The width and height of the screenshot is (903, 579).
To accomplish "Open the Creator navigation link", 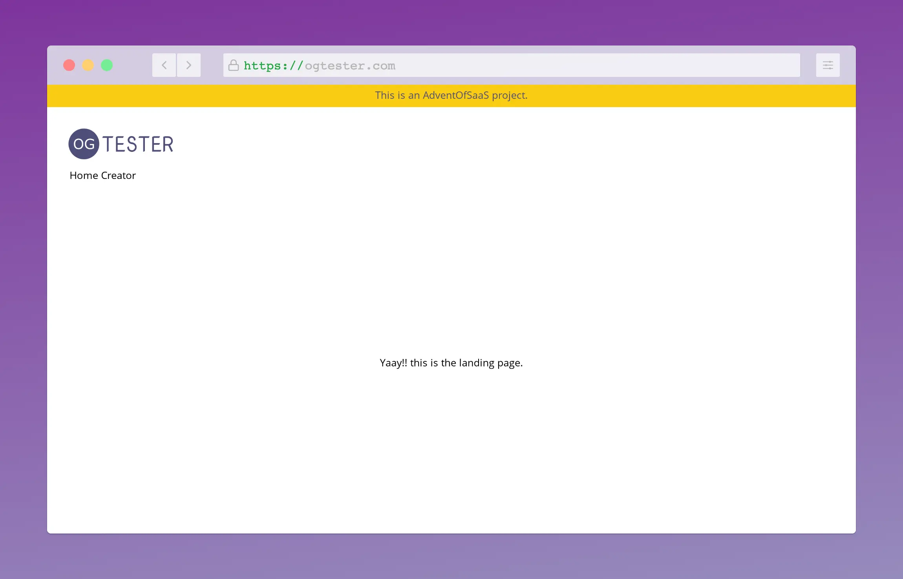I will [118, 175].
